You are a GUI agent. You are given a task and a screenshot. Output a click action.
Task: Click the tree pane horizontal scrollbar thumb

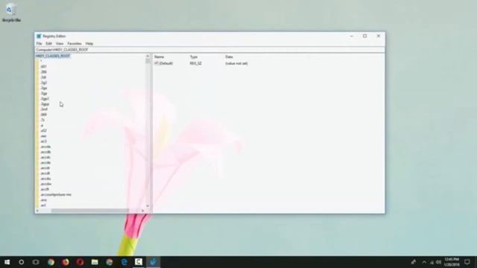pos(89,210)
